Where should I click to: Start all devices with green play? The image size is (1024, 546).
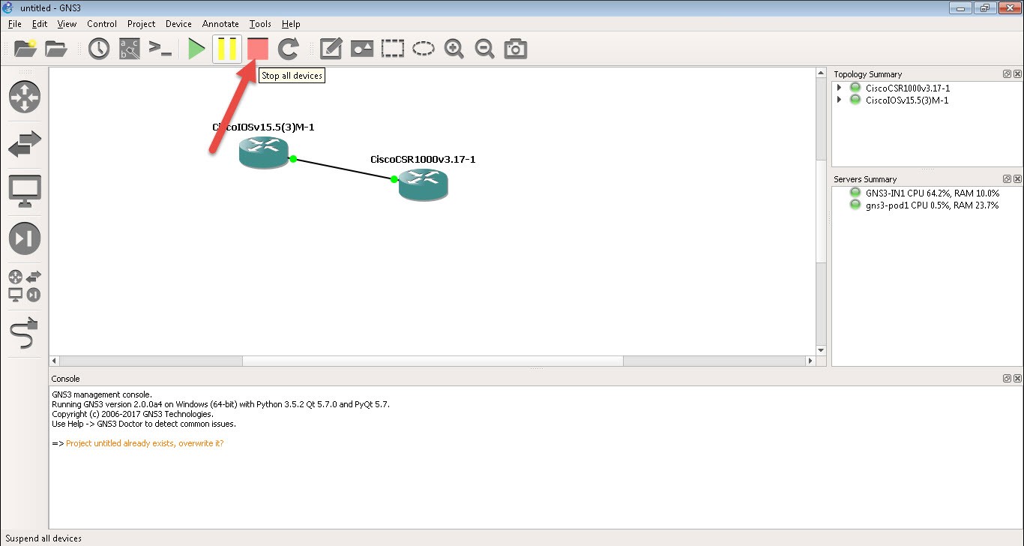(196, 49)
